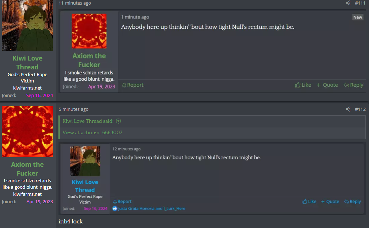The image size is (369, 228).
Task: Open the large red kaleidoscope avatar in sidebar
Action: pos(27,132)
